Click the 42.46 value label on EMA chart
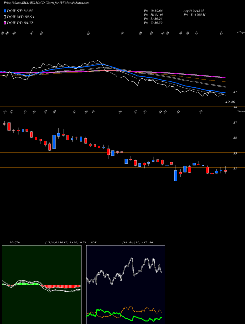This screenshot has height=324, width=245. (x=230, y=102)
